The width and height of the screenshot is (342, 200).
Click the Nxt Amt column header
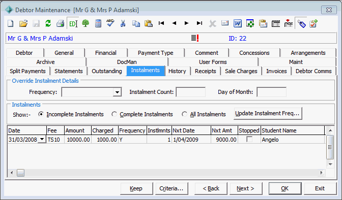tap(224, 130)
